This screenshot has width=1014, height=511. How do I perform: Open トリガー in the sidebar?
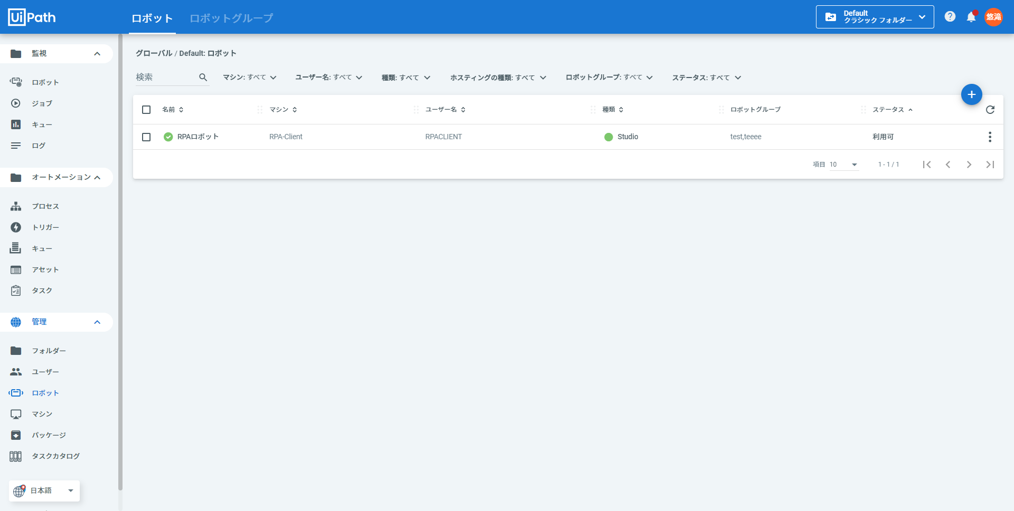tap(45, 227)
